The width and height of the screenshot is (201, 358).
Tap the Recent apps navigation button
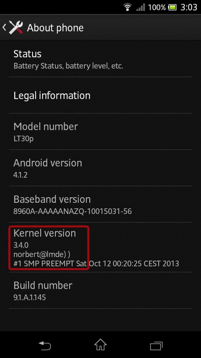(x=156, y=345)
